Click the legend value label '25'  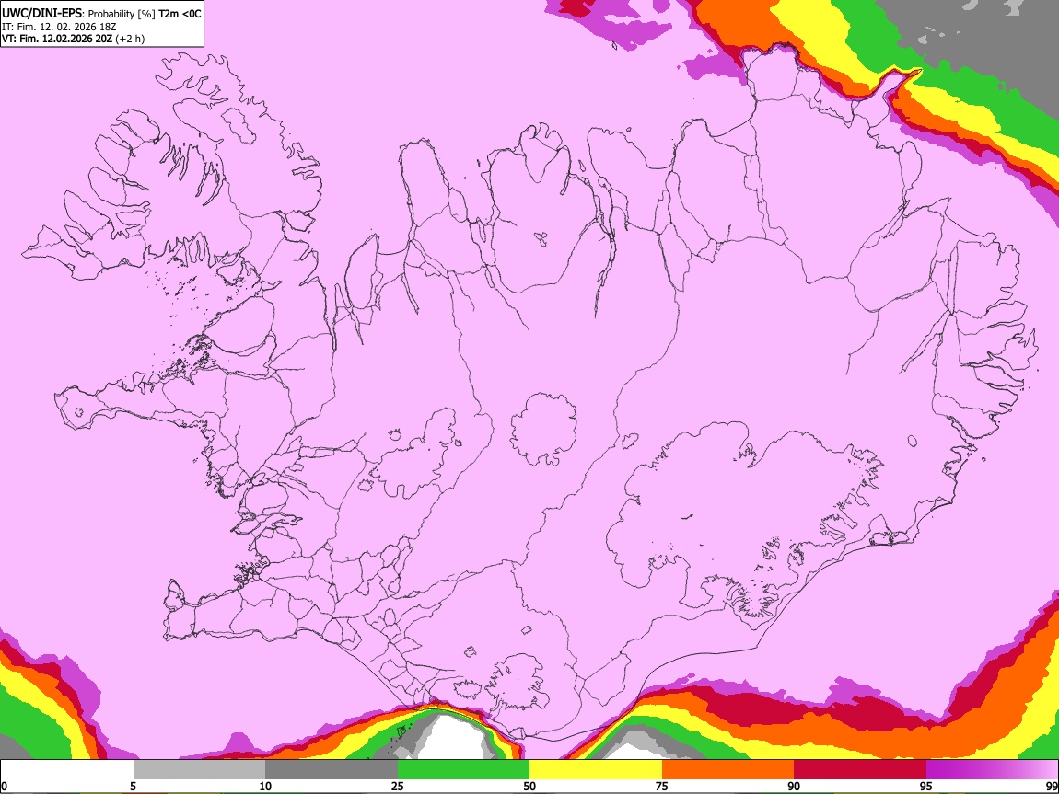click(x=397, y=786)
